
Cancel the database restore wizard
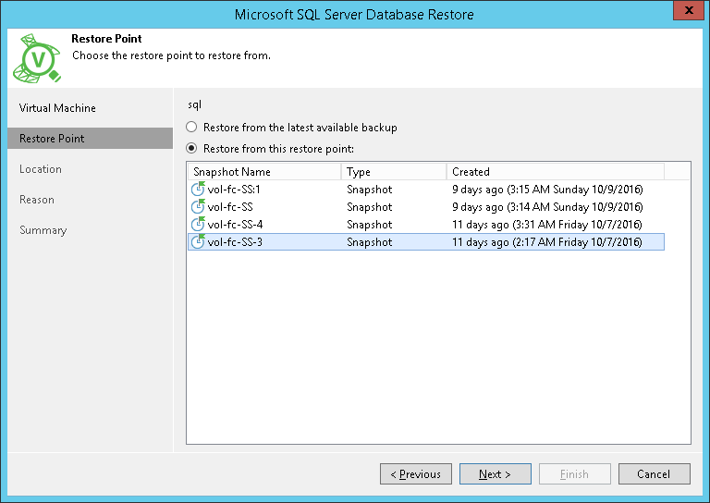pyautogui.click(x=655, y=474)
